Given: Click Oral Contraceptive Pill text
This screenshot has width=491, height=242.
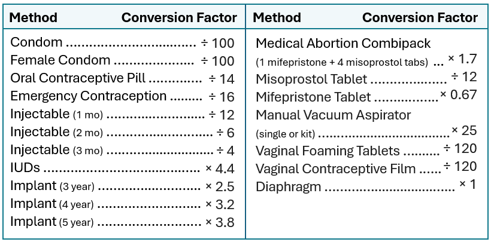Looking at the screenshot, I should click(78, 78).
